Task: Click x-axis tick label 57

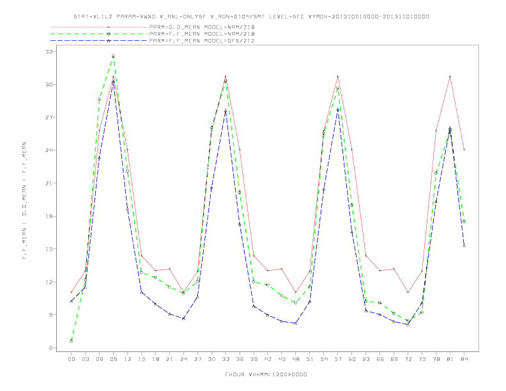Action: click(x=338, y=359)
